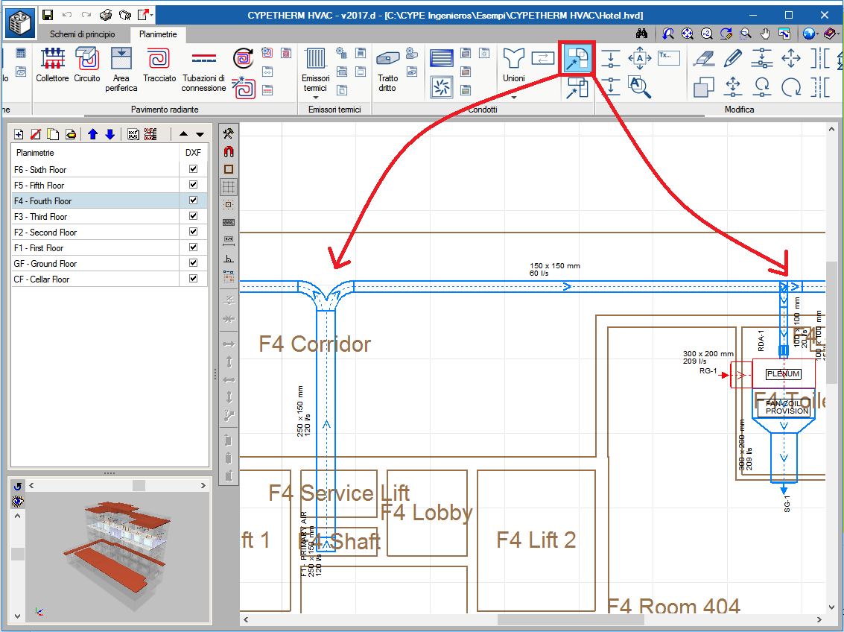
Task: Uncheck DXF for F6 - Sixth Floor
Action: point(193,169)
